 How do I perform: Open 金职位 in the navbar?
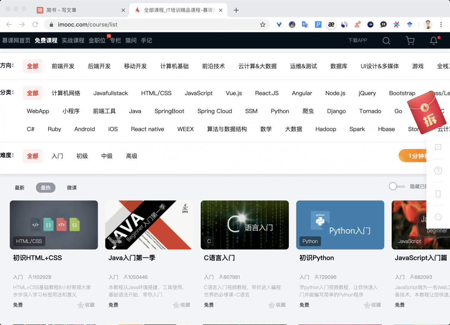97,40
